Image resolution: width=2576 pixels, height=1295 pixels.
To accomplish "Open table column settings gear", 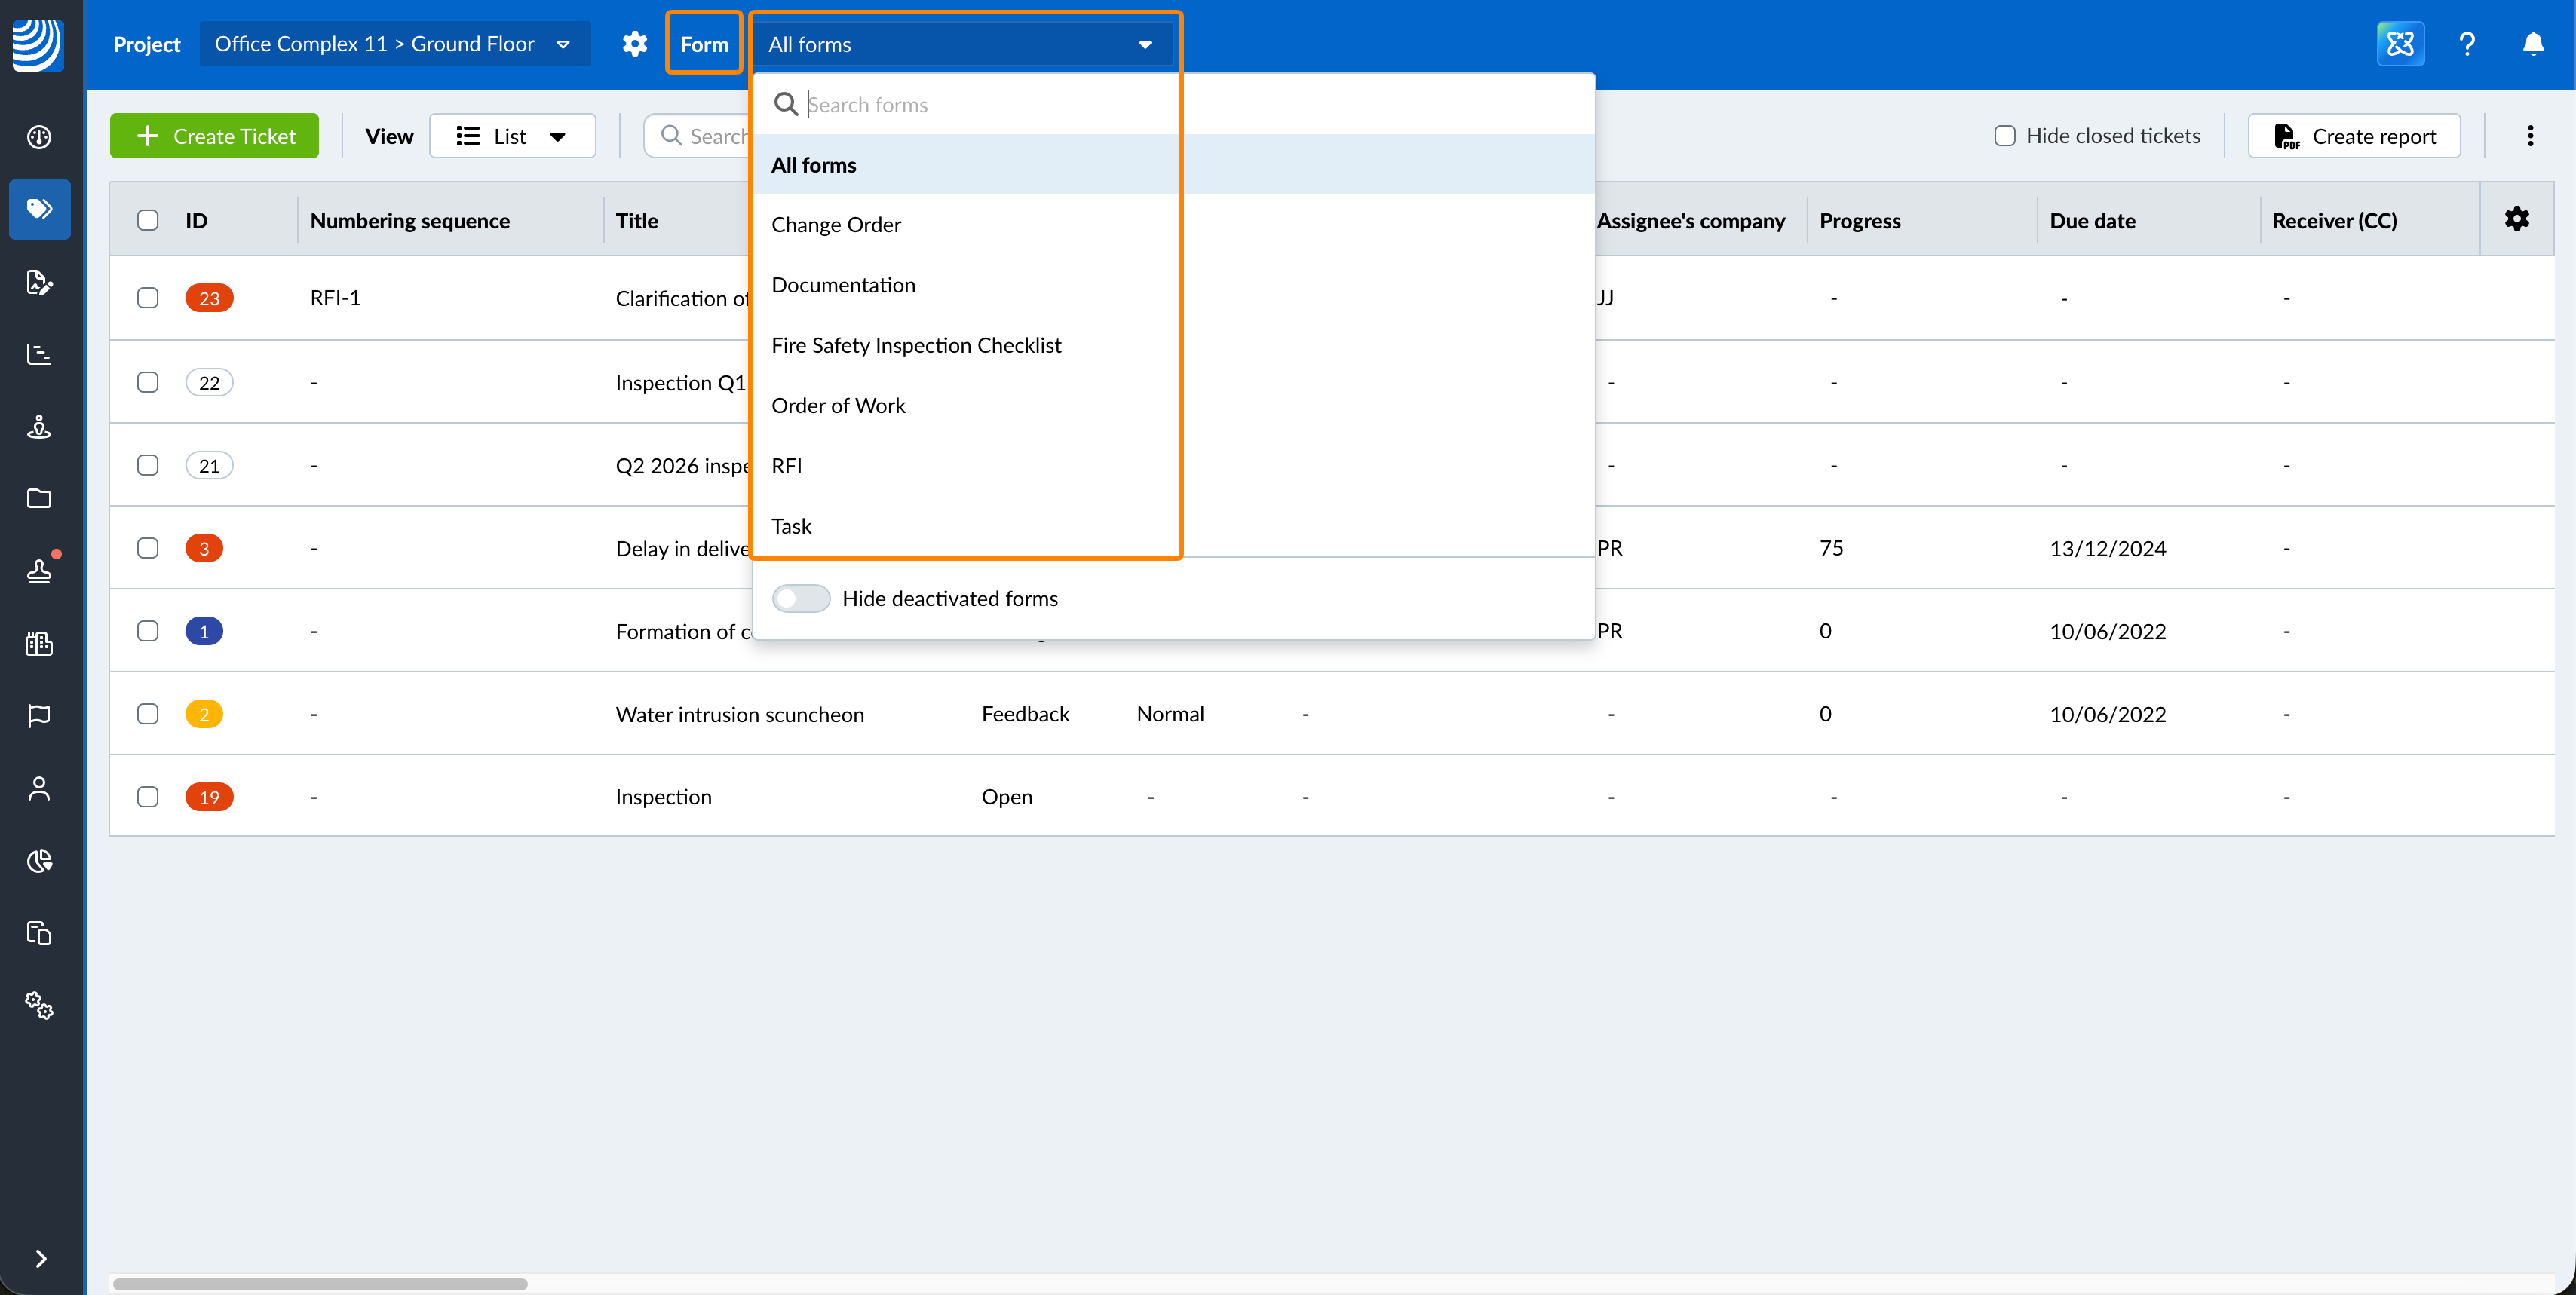I will tap(2517, 219).
